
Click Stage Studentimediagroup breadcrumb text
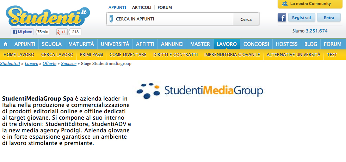point(106,64)
